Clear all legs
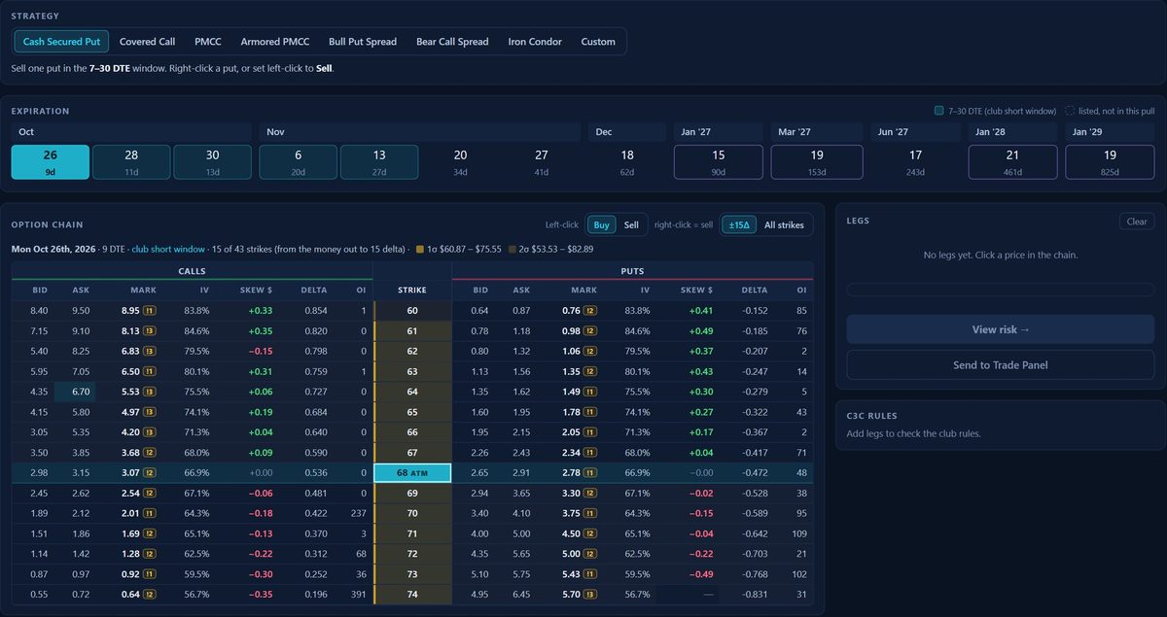Viewport: 1167px width, 617px height. (x=1137, y=222)
